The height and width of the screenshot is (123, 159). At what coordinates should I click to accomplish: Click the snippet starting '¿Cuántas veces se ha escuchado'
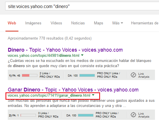pyautogui.click(x=79, y=63)
